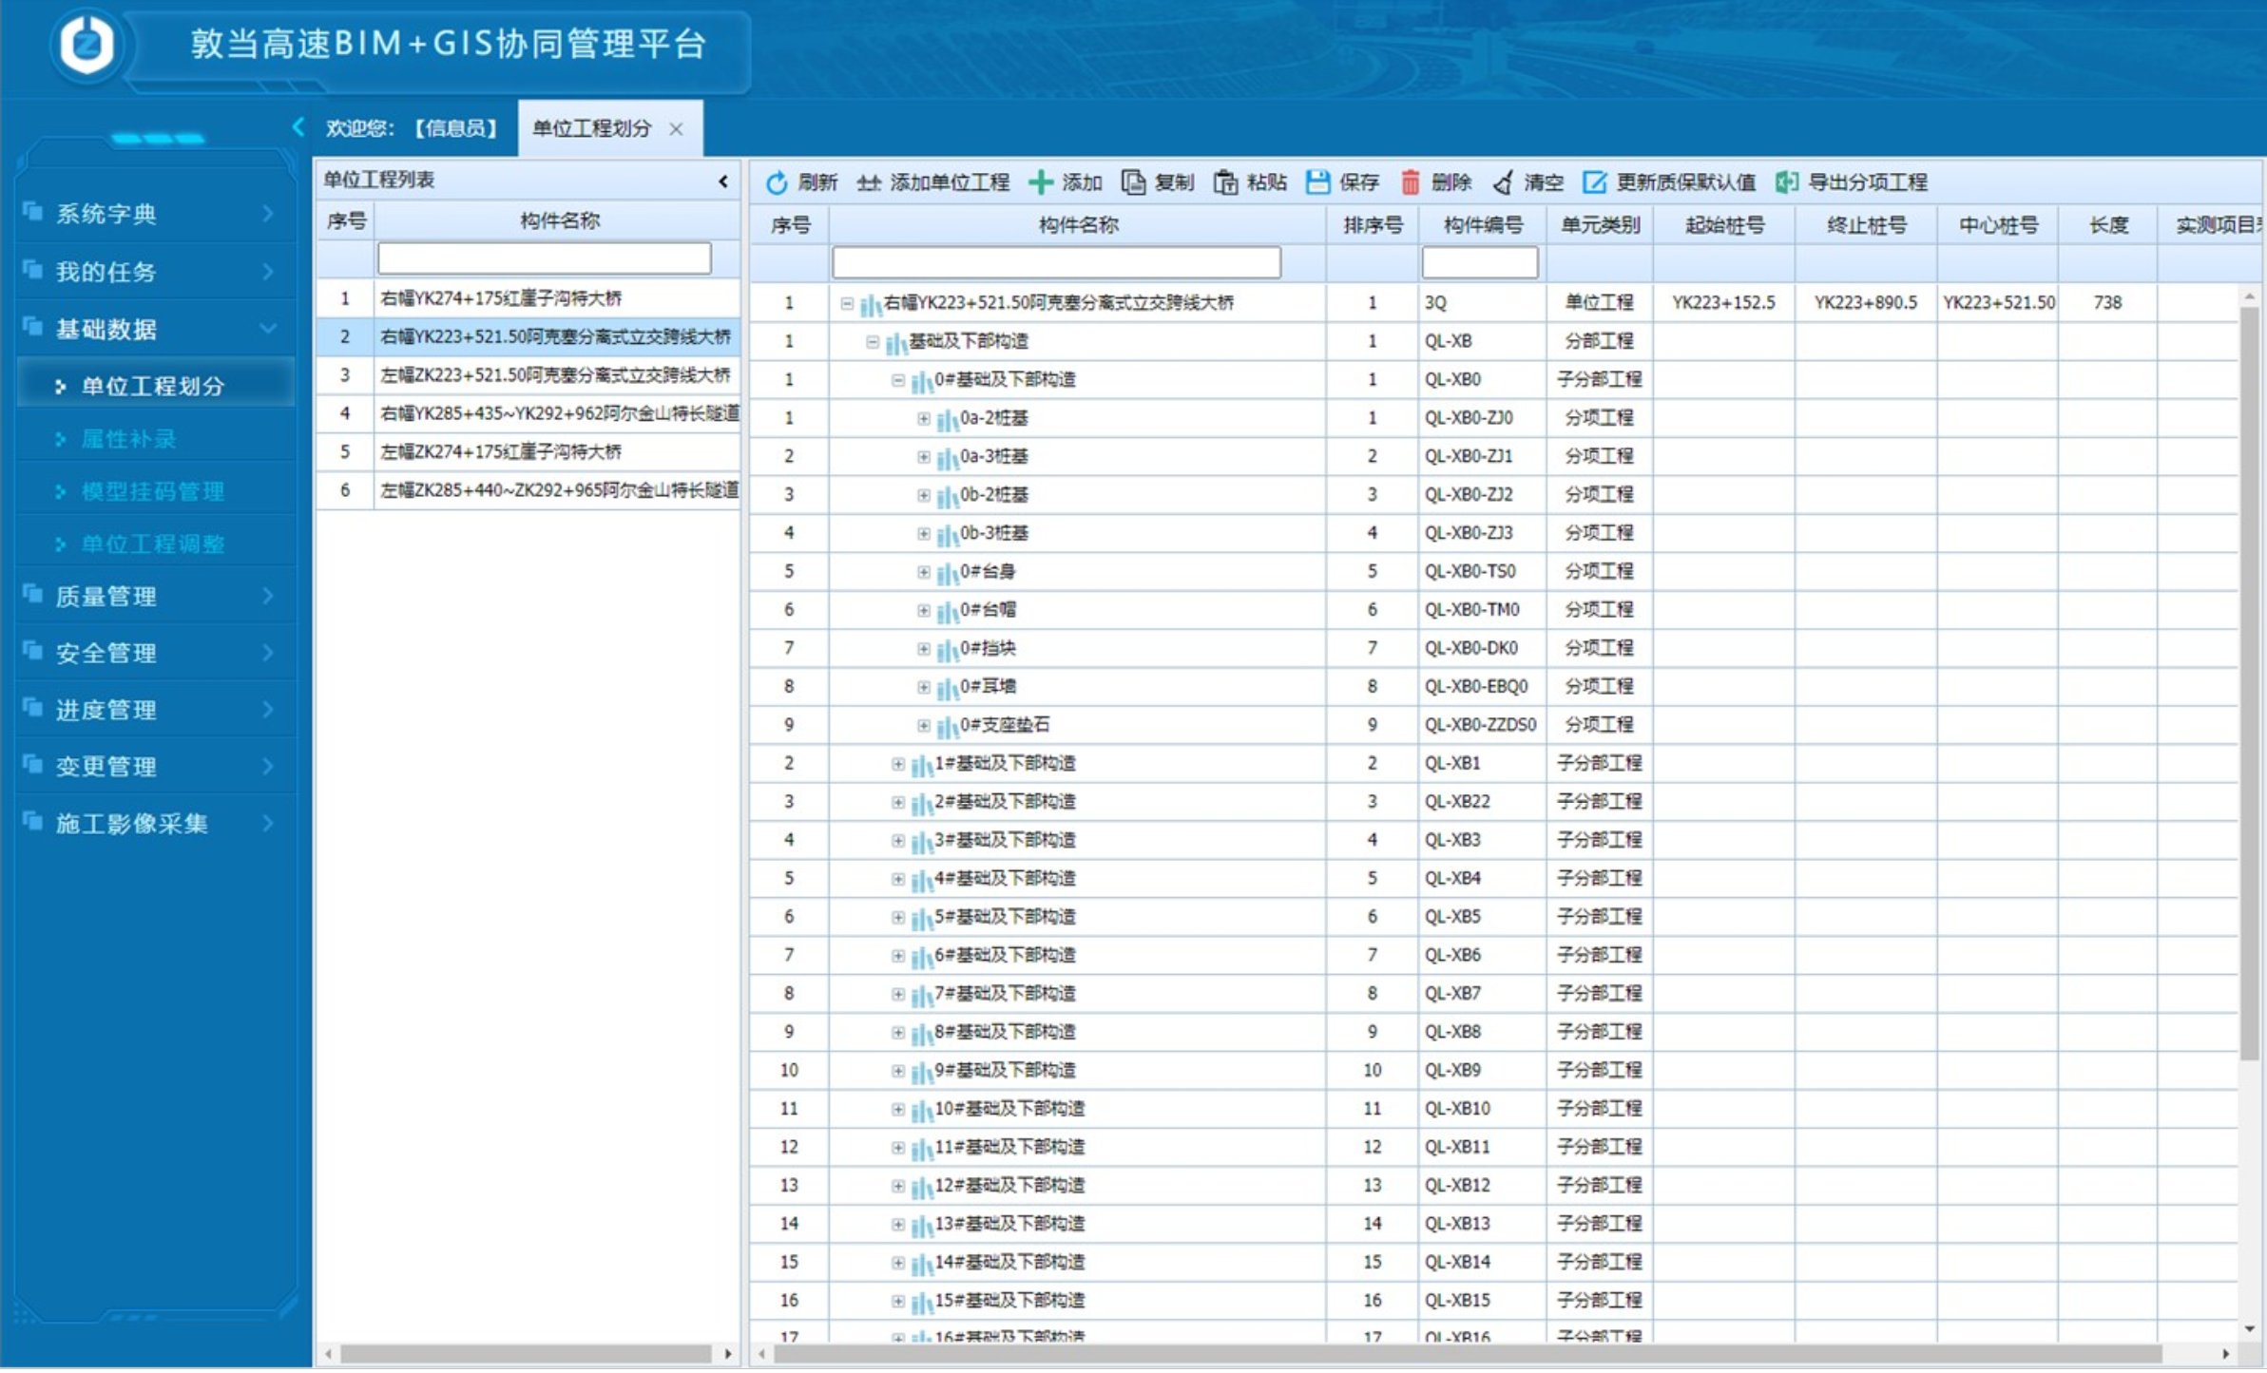The image size is (2267, 1373).
Task: Click the Add Unit Project (添加单位工程) icon
Action: (868, 182)
